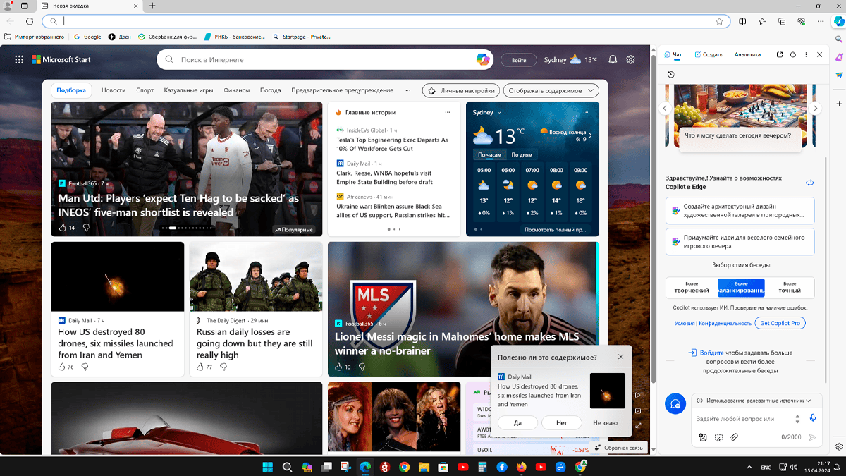Screen dimensions: 846x476
Task: Open the Отображать содержимое dropdown
Action: [551, 90]
